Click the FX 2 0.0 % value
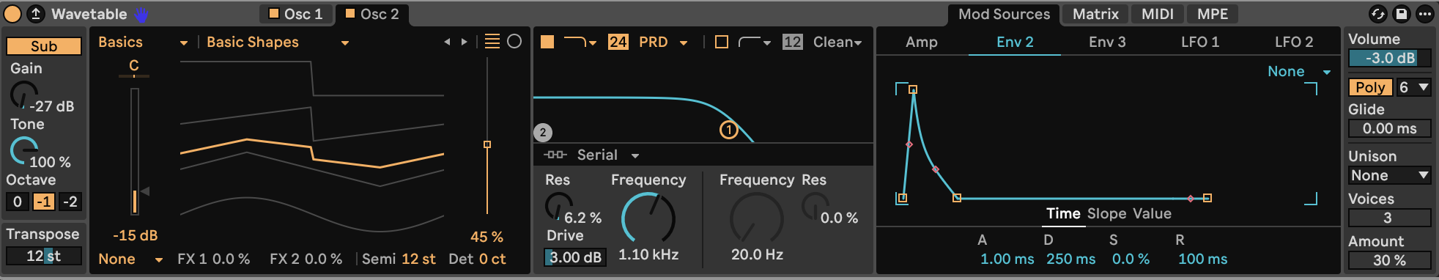 pyautogui.click(x=323, y=259)
